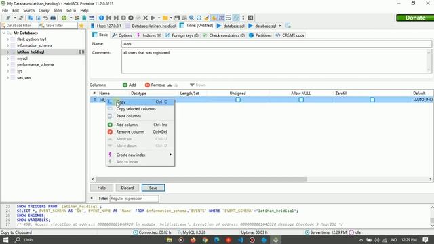Open Windows Start menu
Viewport: 434px width, 244px height.
(x=5, y=240)
